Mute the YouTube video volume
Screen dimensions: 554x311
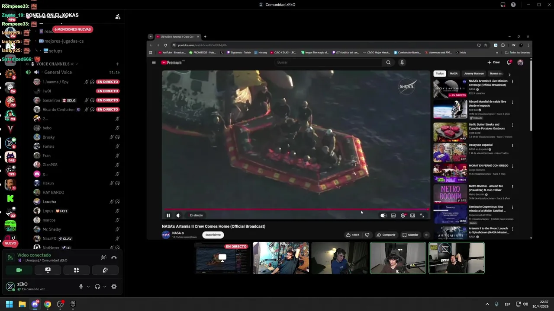[x=178, y=215]
